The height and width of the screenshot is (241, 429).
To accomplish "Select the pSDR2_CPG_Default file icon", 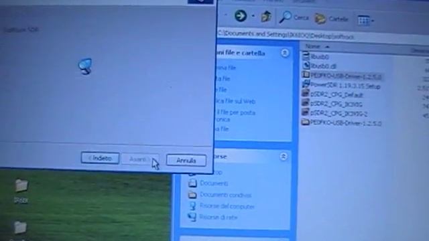I will pyautogui.click(x=306, y=93).
